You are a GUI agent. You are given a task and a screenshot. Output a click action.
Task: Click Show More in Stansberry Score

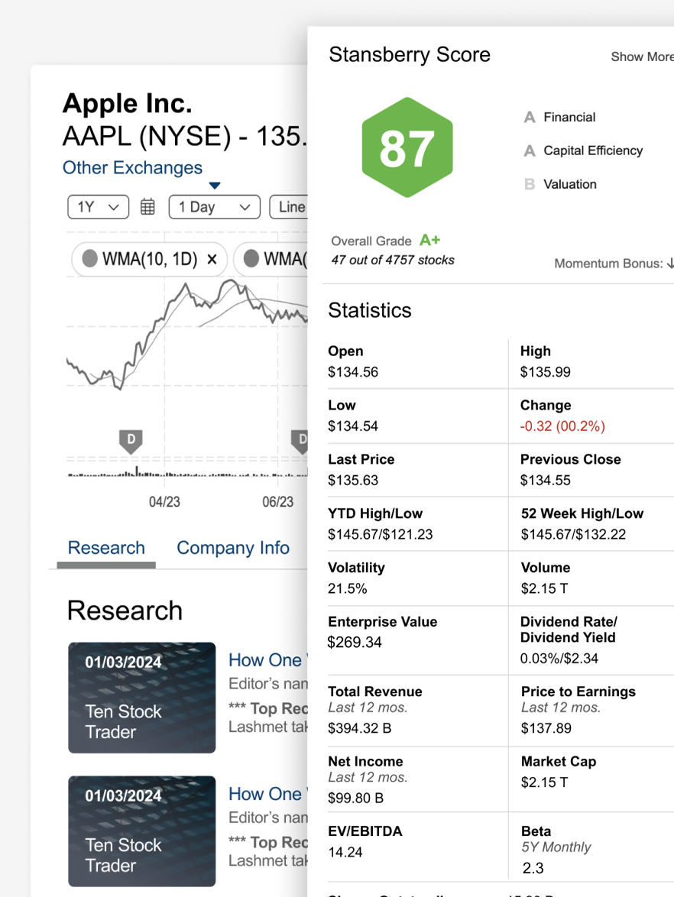coord(642,57)
